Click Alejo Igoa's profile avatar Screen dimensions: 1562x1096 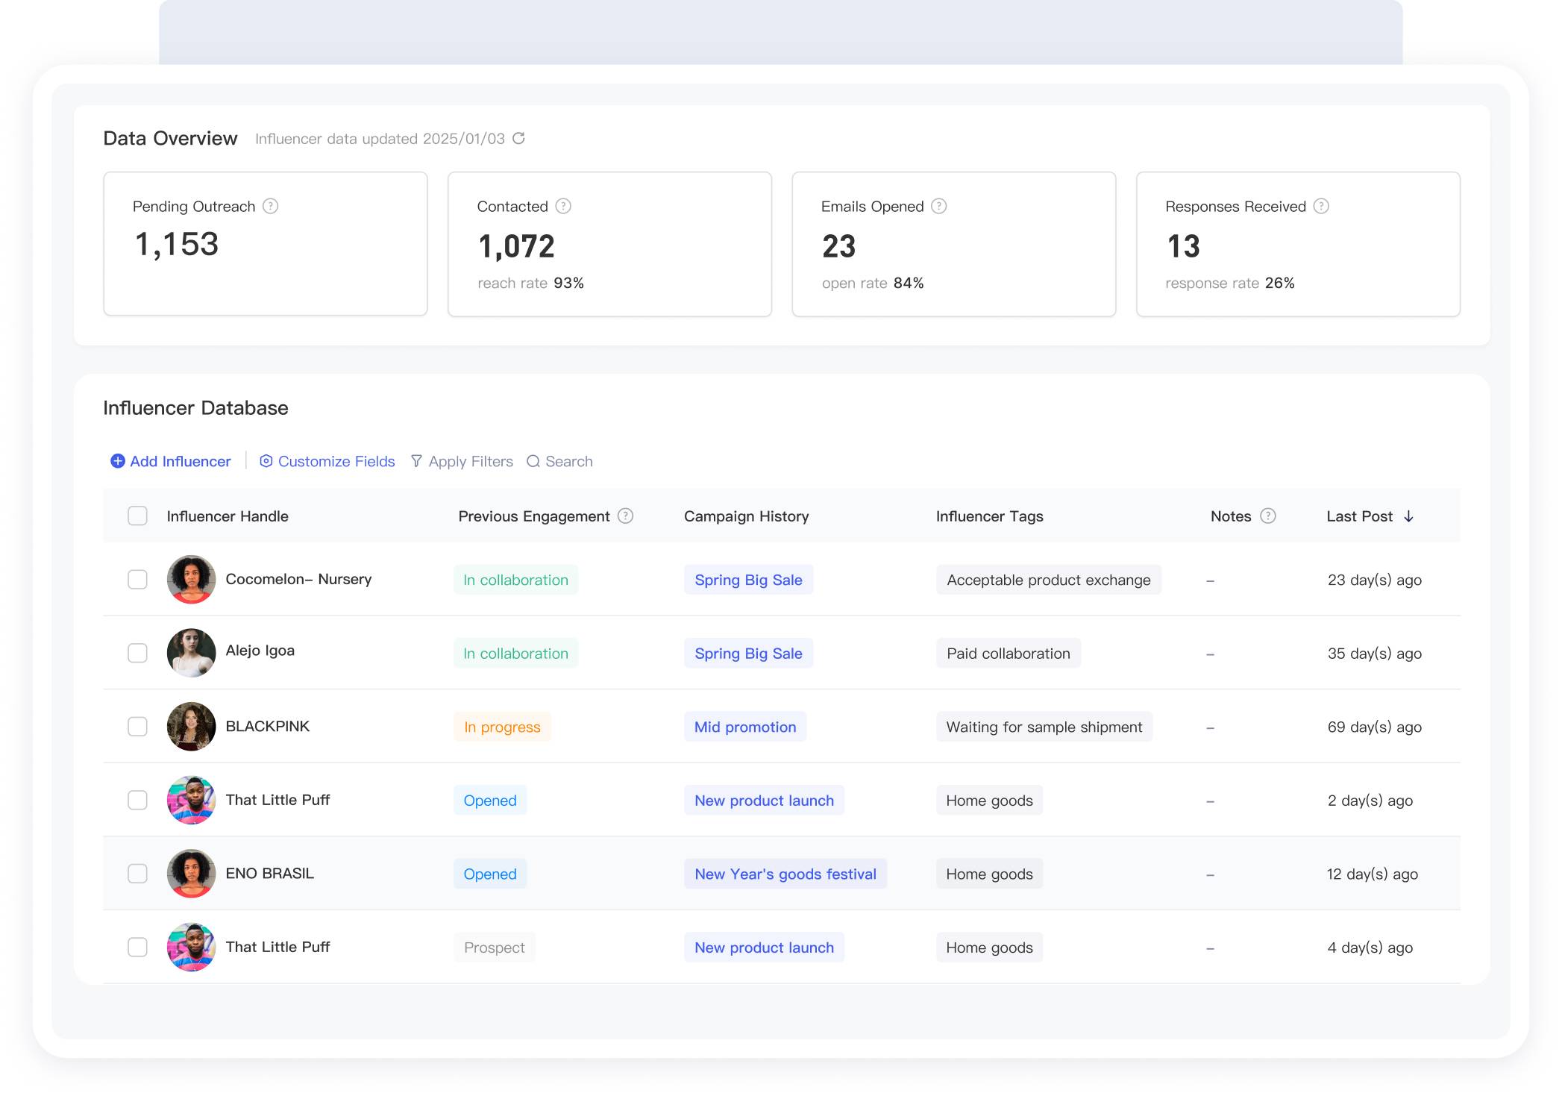(x=191, y=653)
